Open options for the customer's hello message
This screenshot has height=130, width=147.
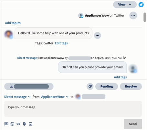(97, 35)
